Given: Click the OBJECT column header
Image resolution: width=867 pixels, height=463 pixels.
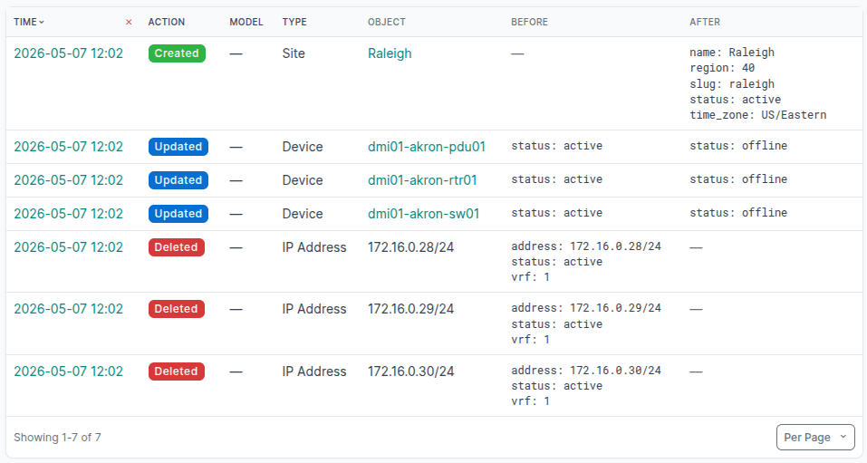Looking at the screenshot, I should tap(387, 22).
